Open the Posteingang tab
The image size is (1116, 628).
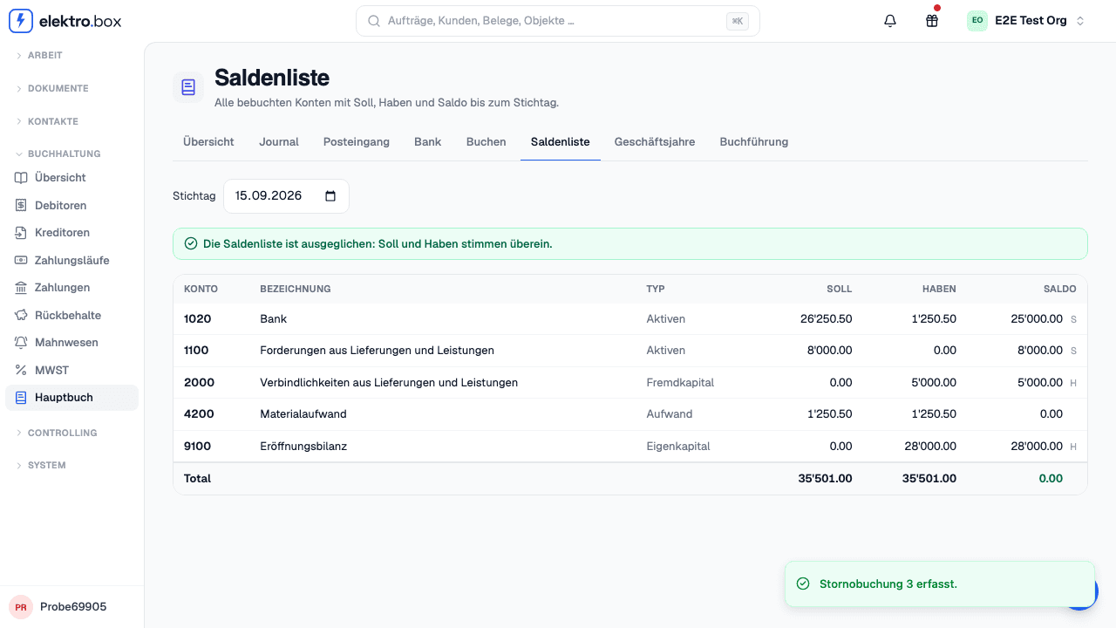[x=357, y=141]
